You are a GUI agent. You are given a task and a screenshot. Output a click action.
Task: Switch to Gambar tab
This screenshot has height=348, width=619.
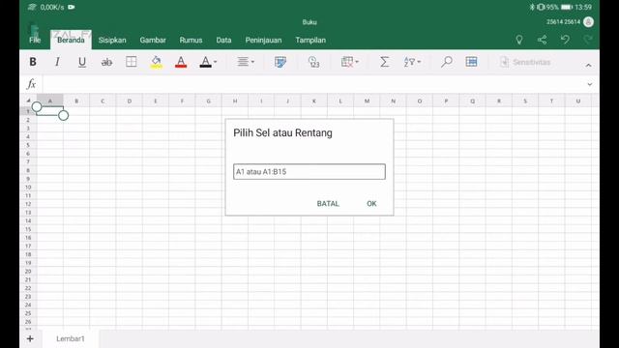[x=153, y=40]
